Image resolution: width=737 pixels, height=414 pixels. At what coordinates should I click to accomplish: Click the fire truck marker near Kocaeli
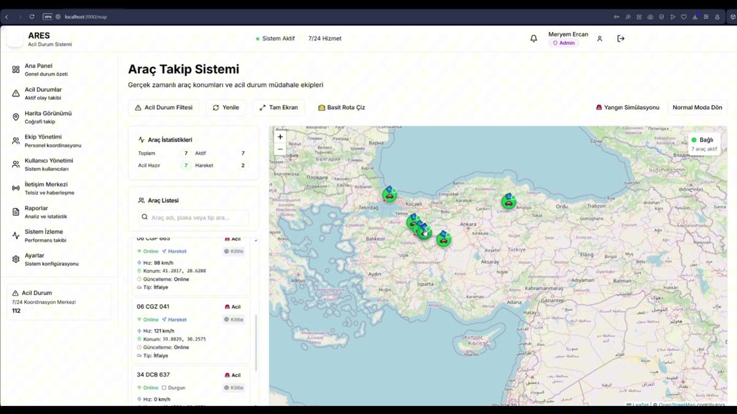390,194
